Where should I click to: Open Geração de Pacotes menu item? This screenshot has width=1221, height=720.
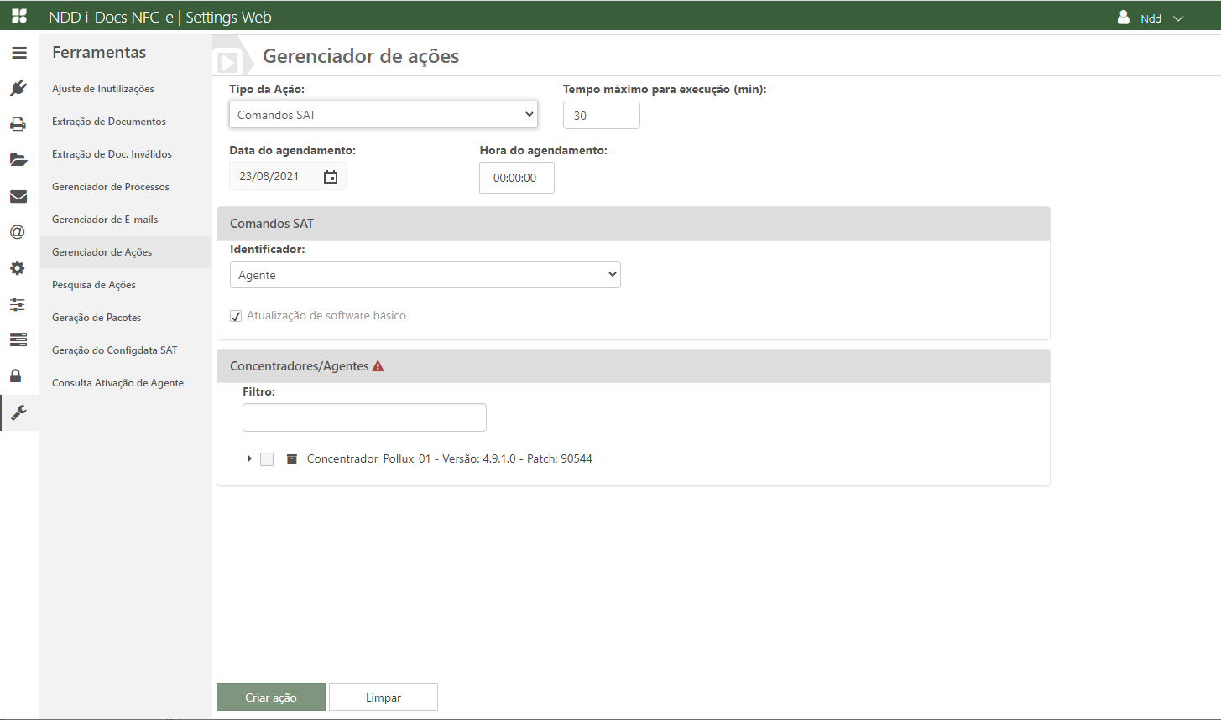coord(97,318)
